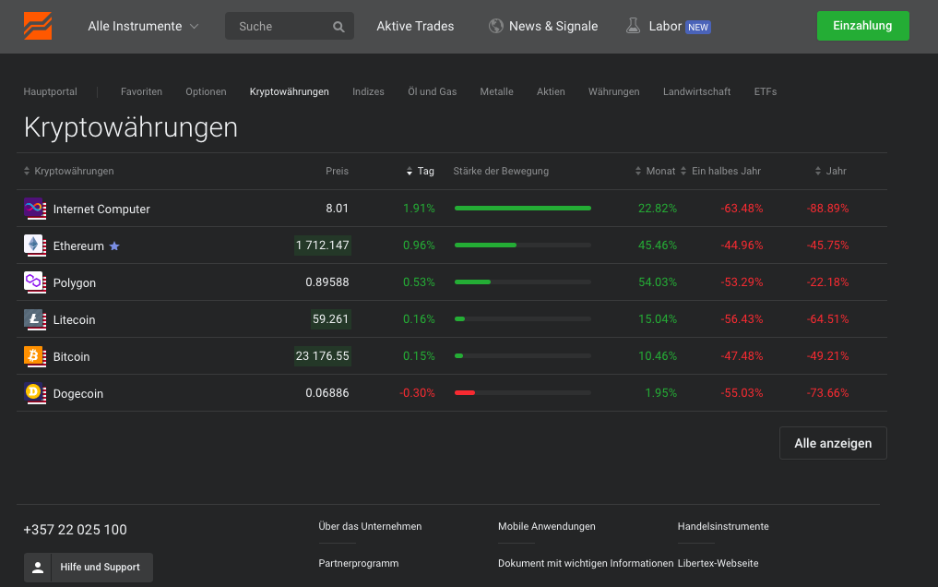
Task: Toggle the Ethereum favorite star
Action: click(x=114, y=246)
